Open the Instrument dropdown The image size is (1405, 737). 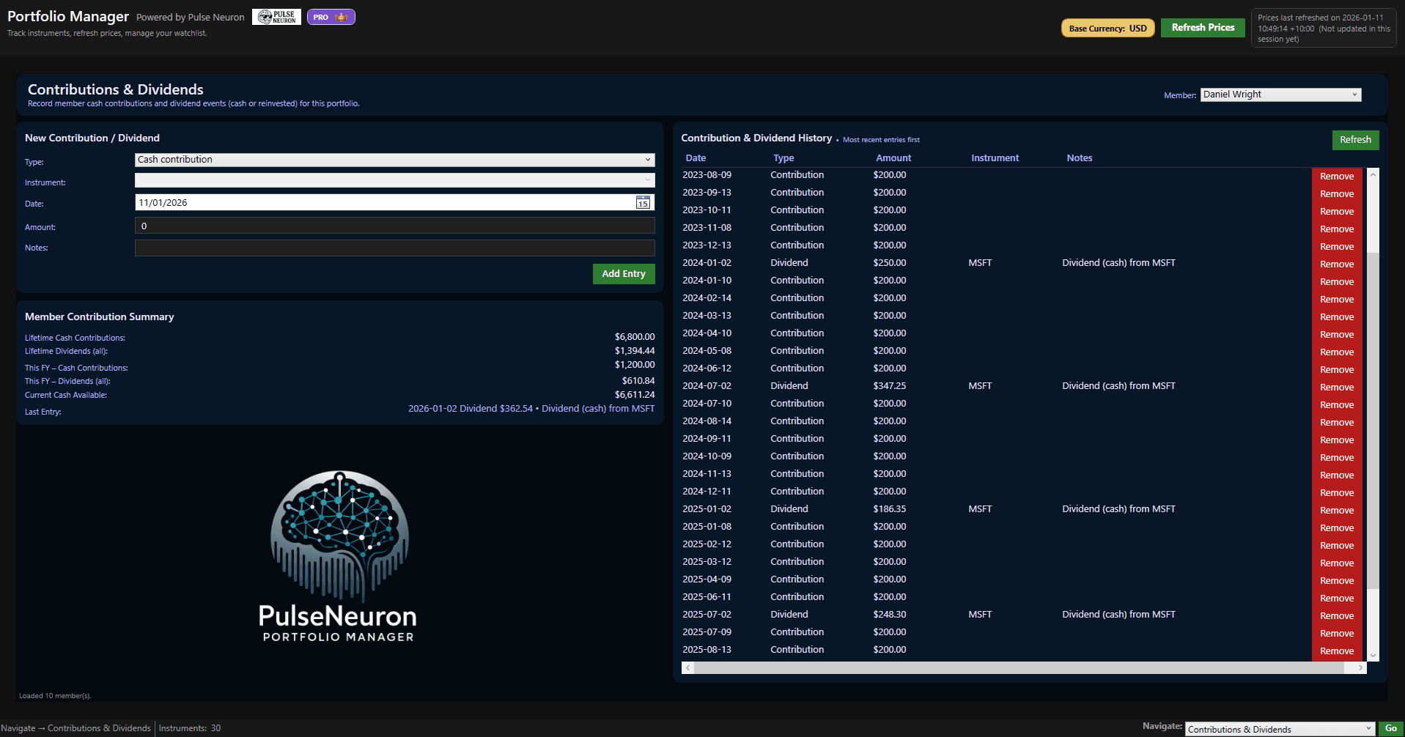[394, 179]
